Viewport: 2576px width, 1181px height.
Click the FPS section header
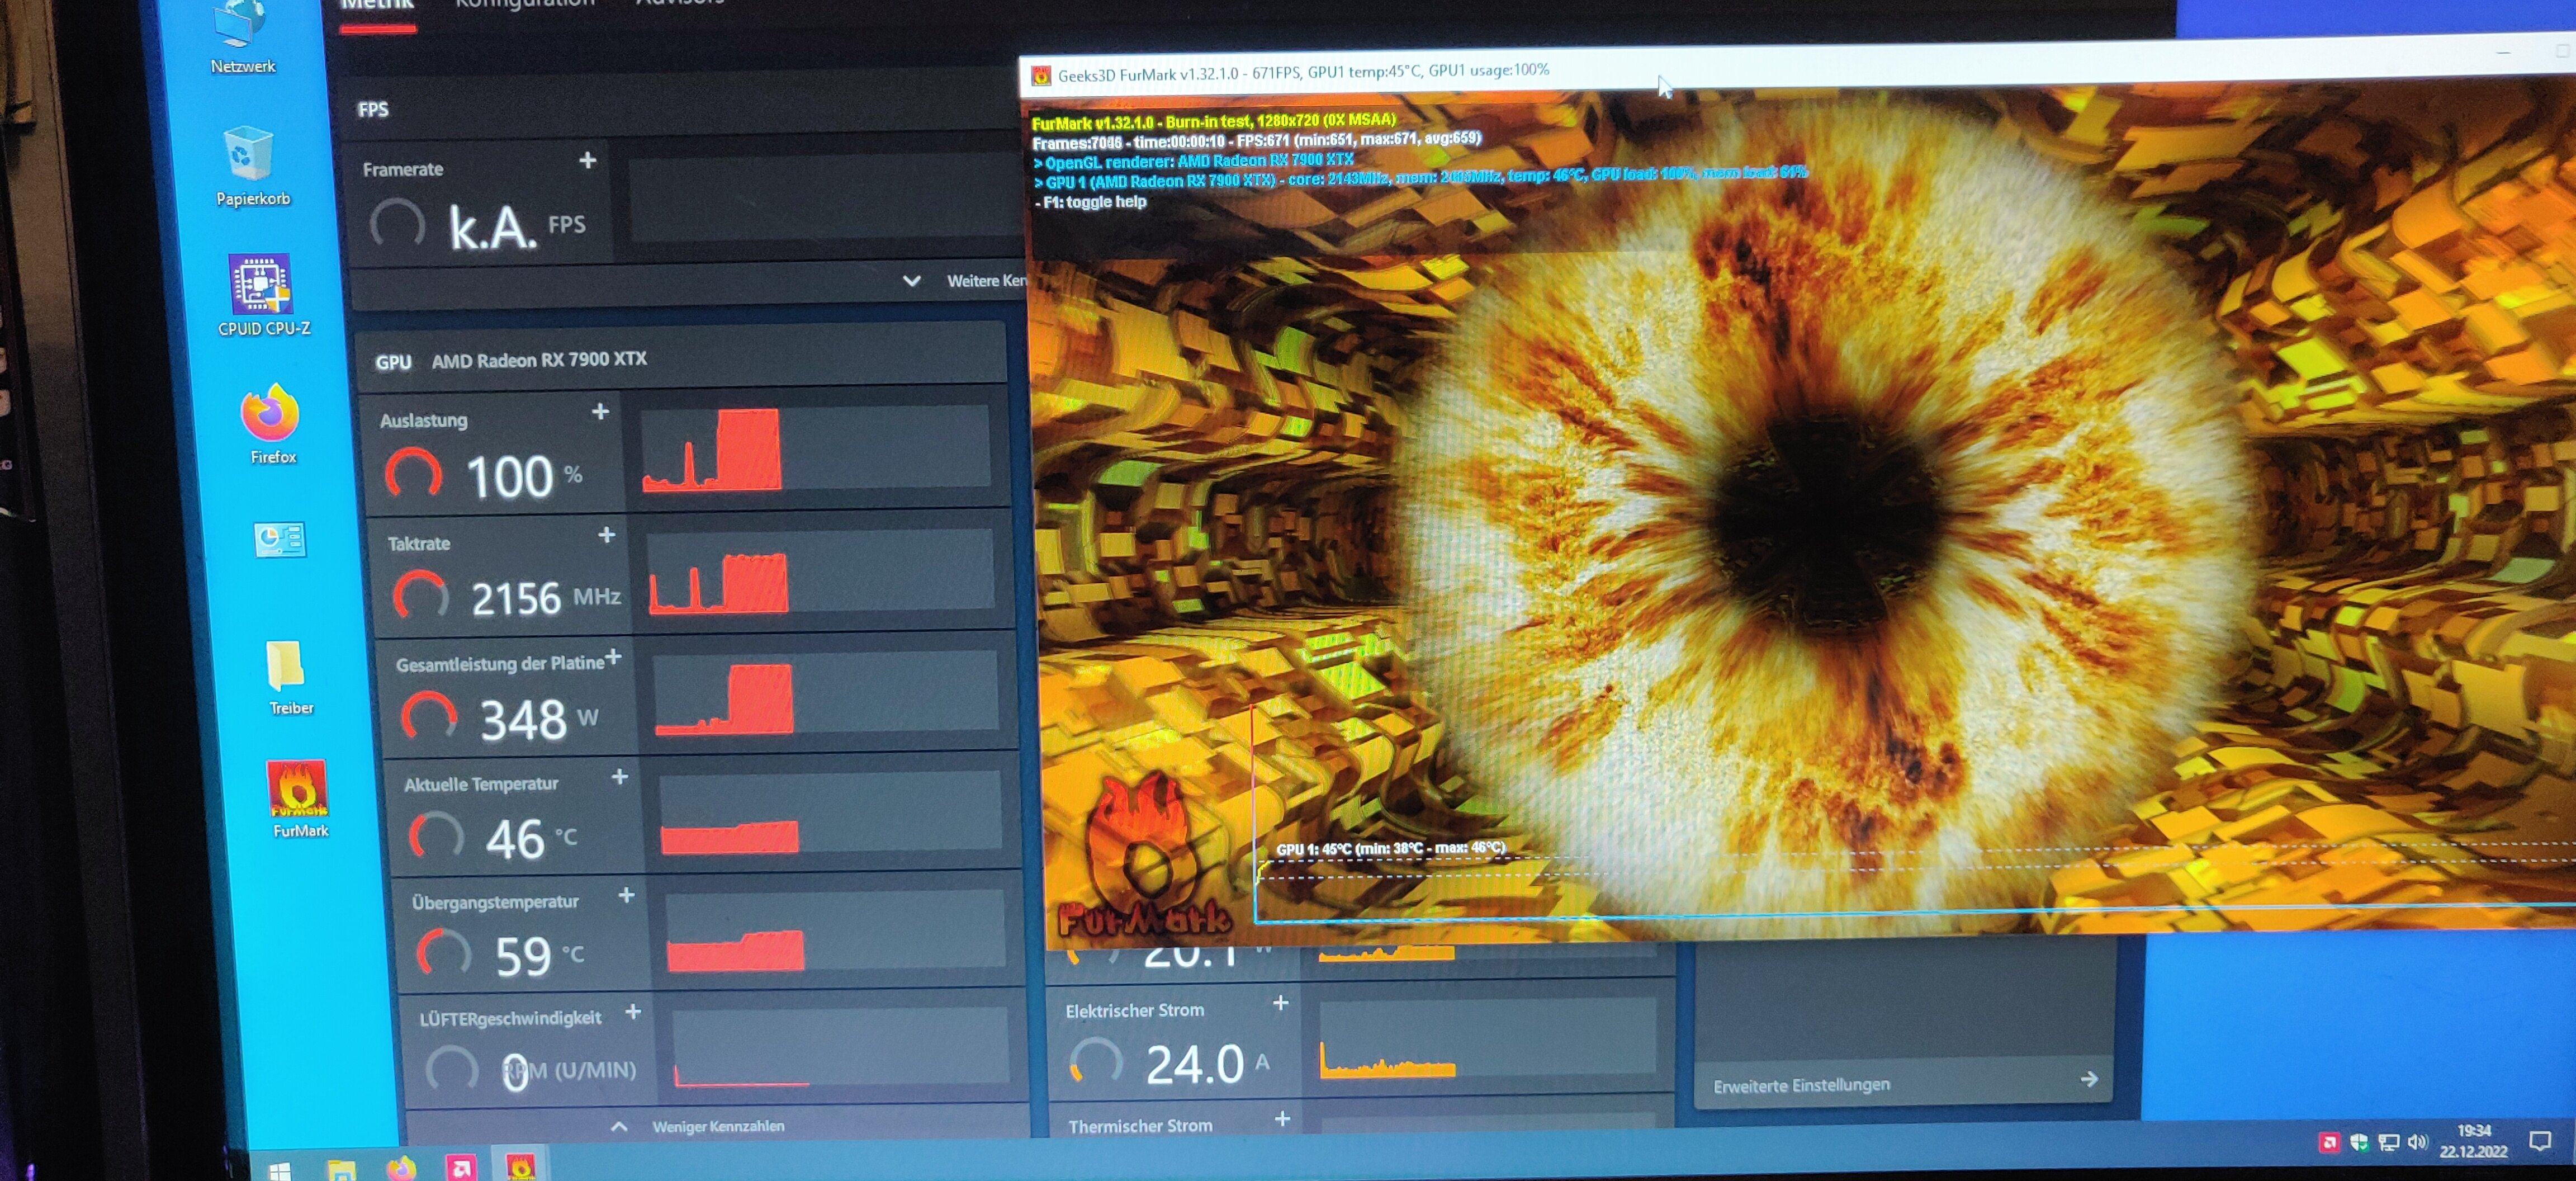(x=373, y=109)
